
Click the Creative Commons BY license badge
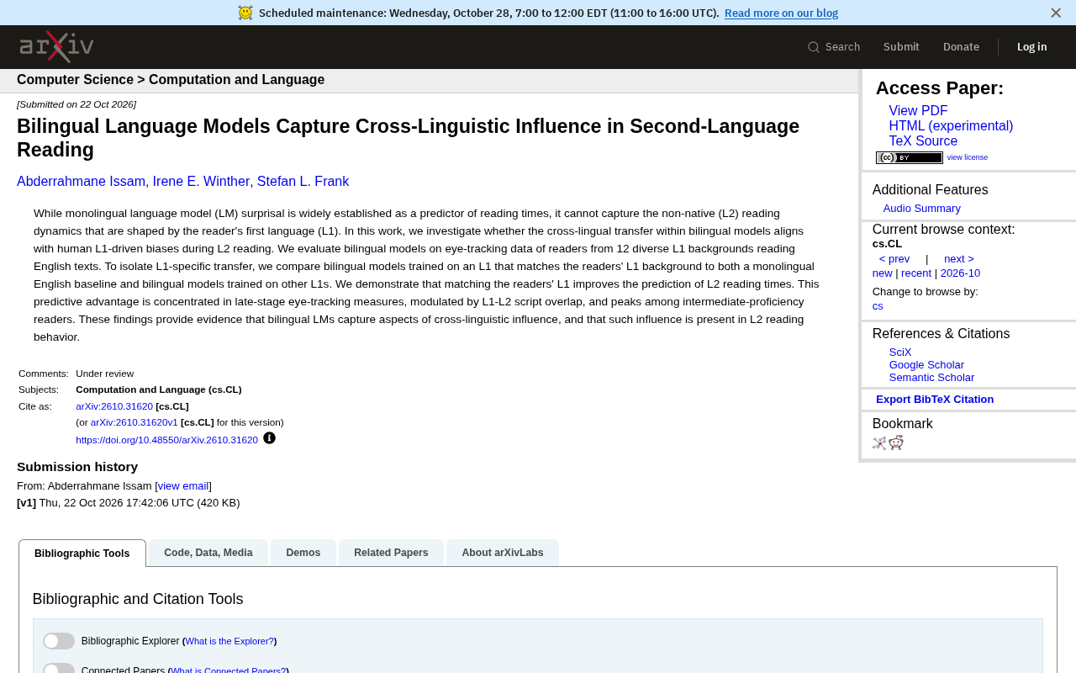pos(910,157)
